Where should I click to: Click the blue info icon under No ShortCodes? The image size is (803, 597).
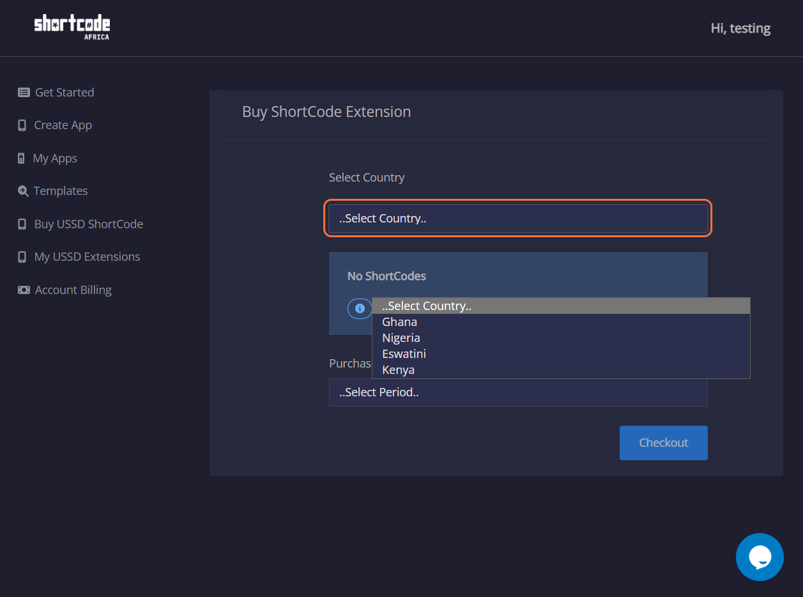(360, 309)
